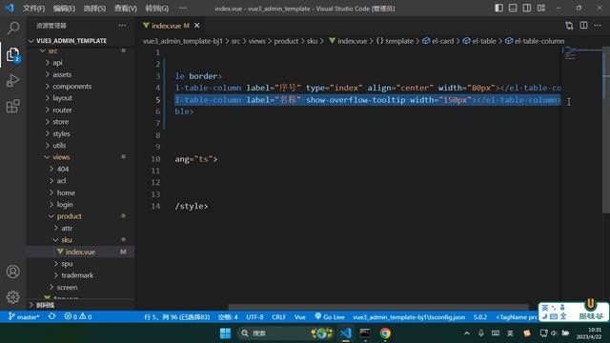This screenshot has height=343, width=610.
Task: Toggle primary side bar layout icon
Action: [498, 8]
